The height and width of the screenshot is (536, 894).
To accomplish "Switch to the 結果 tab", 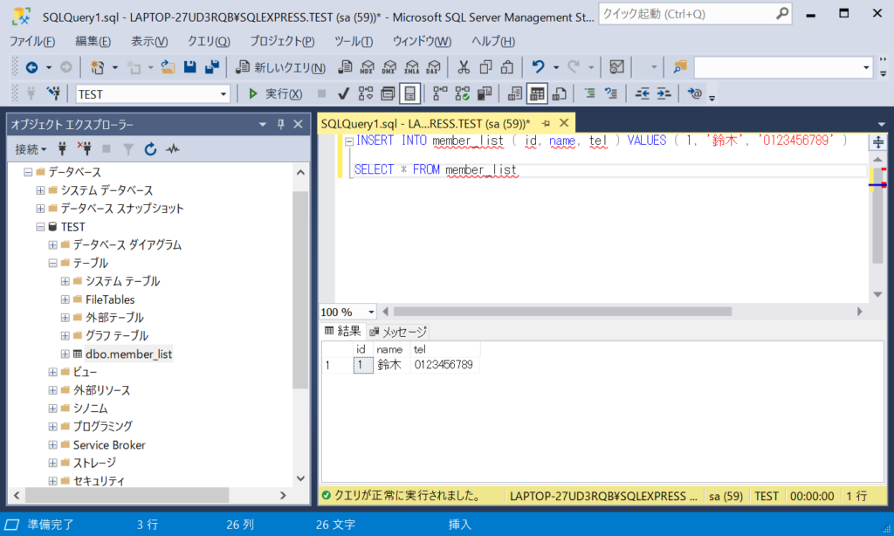I will [x=342, y=331].
